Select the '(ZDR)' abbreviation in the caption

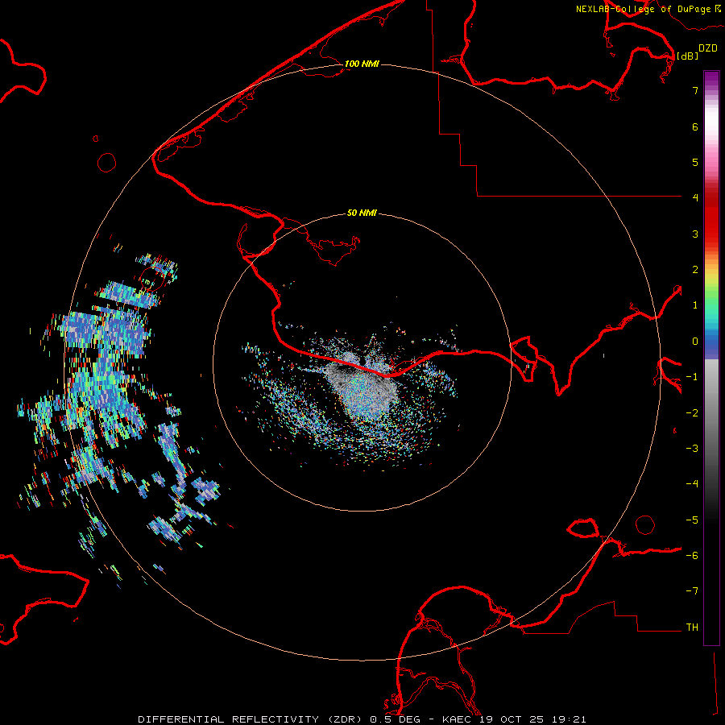[x=345, y=719]
